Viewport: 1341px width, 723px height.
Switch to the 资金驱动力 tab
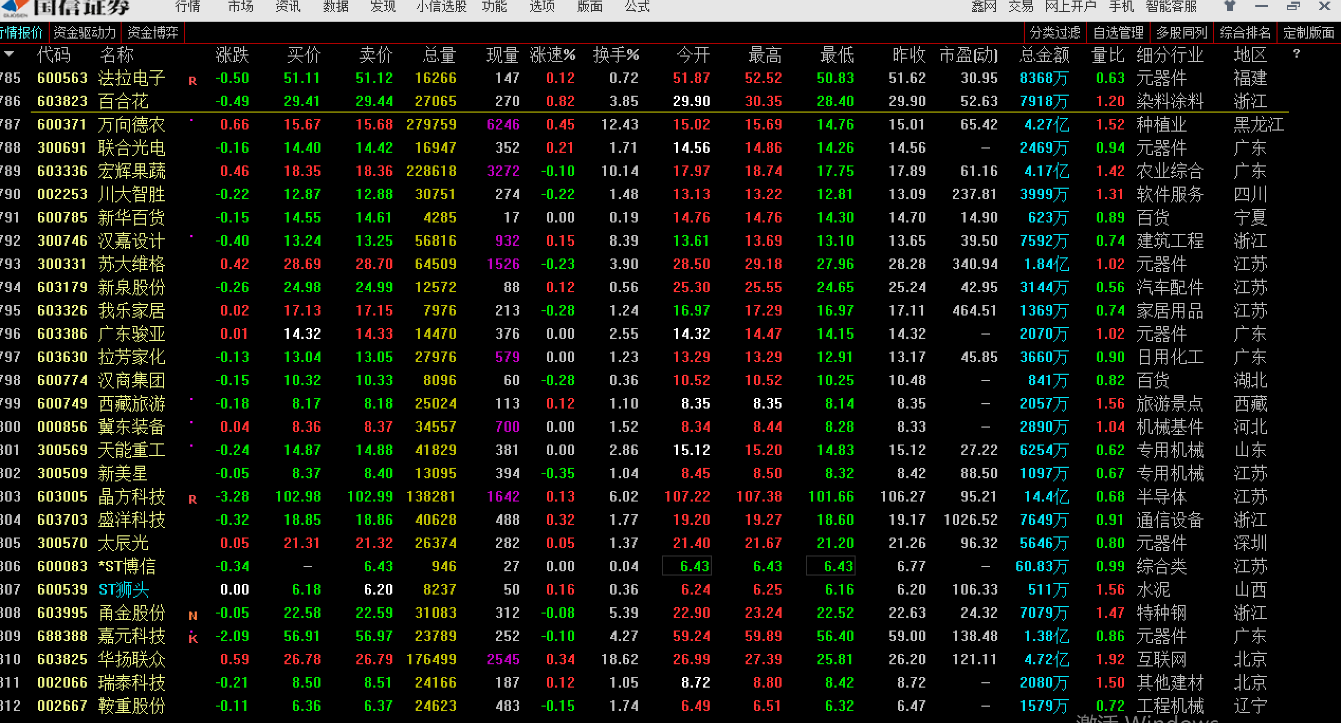(85, 33)
